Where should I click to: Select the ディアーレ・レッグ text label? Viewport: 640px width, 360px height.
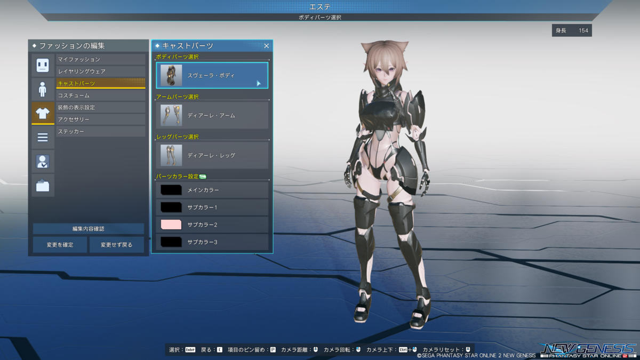pos(211,155)
